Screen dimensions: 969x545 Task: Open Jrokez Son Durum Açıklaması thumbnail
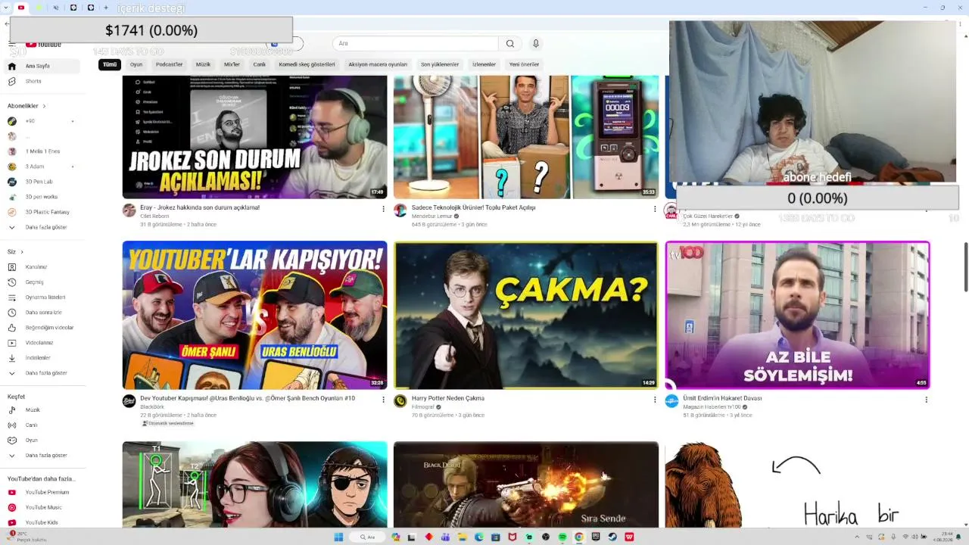254,137
